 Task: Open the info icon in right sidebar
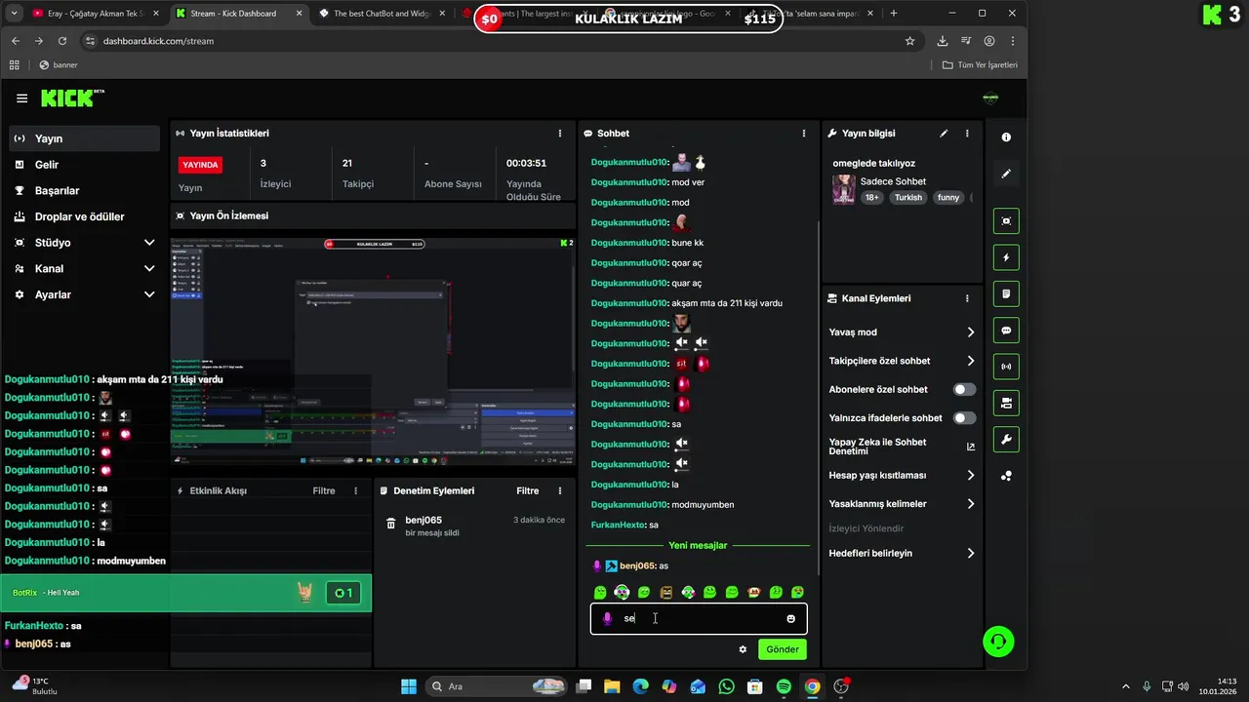[x=1006, y=137]
